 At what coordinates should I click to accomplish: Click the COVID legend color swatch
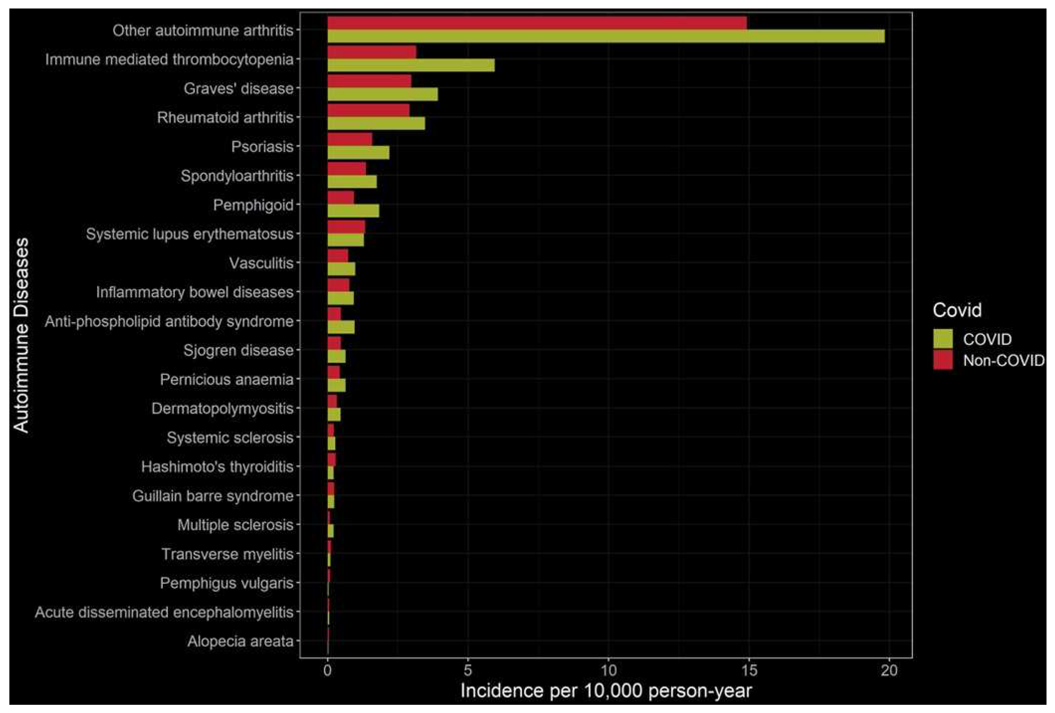[x=943, y=338]
